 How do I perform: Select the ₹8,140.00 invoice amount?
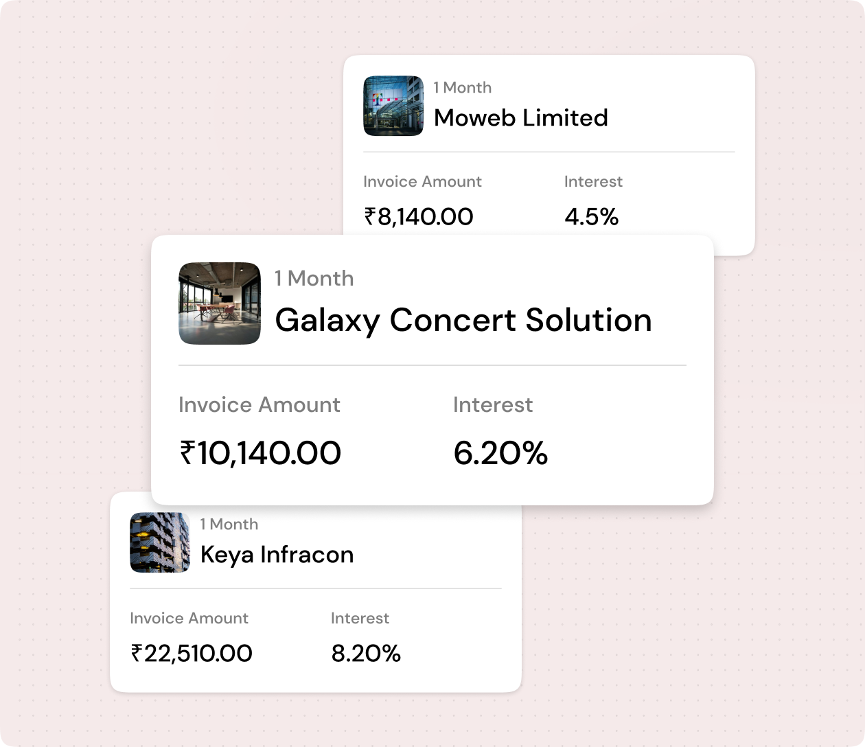pos(419,217)
